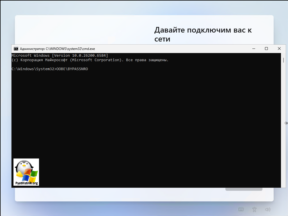This screenshot has width=288, height=216.
Task: Open the on-screen keyboard icon
Action: pyautogui.click(x=241, y=209)
